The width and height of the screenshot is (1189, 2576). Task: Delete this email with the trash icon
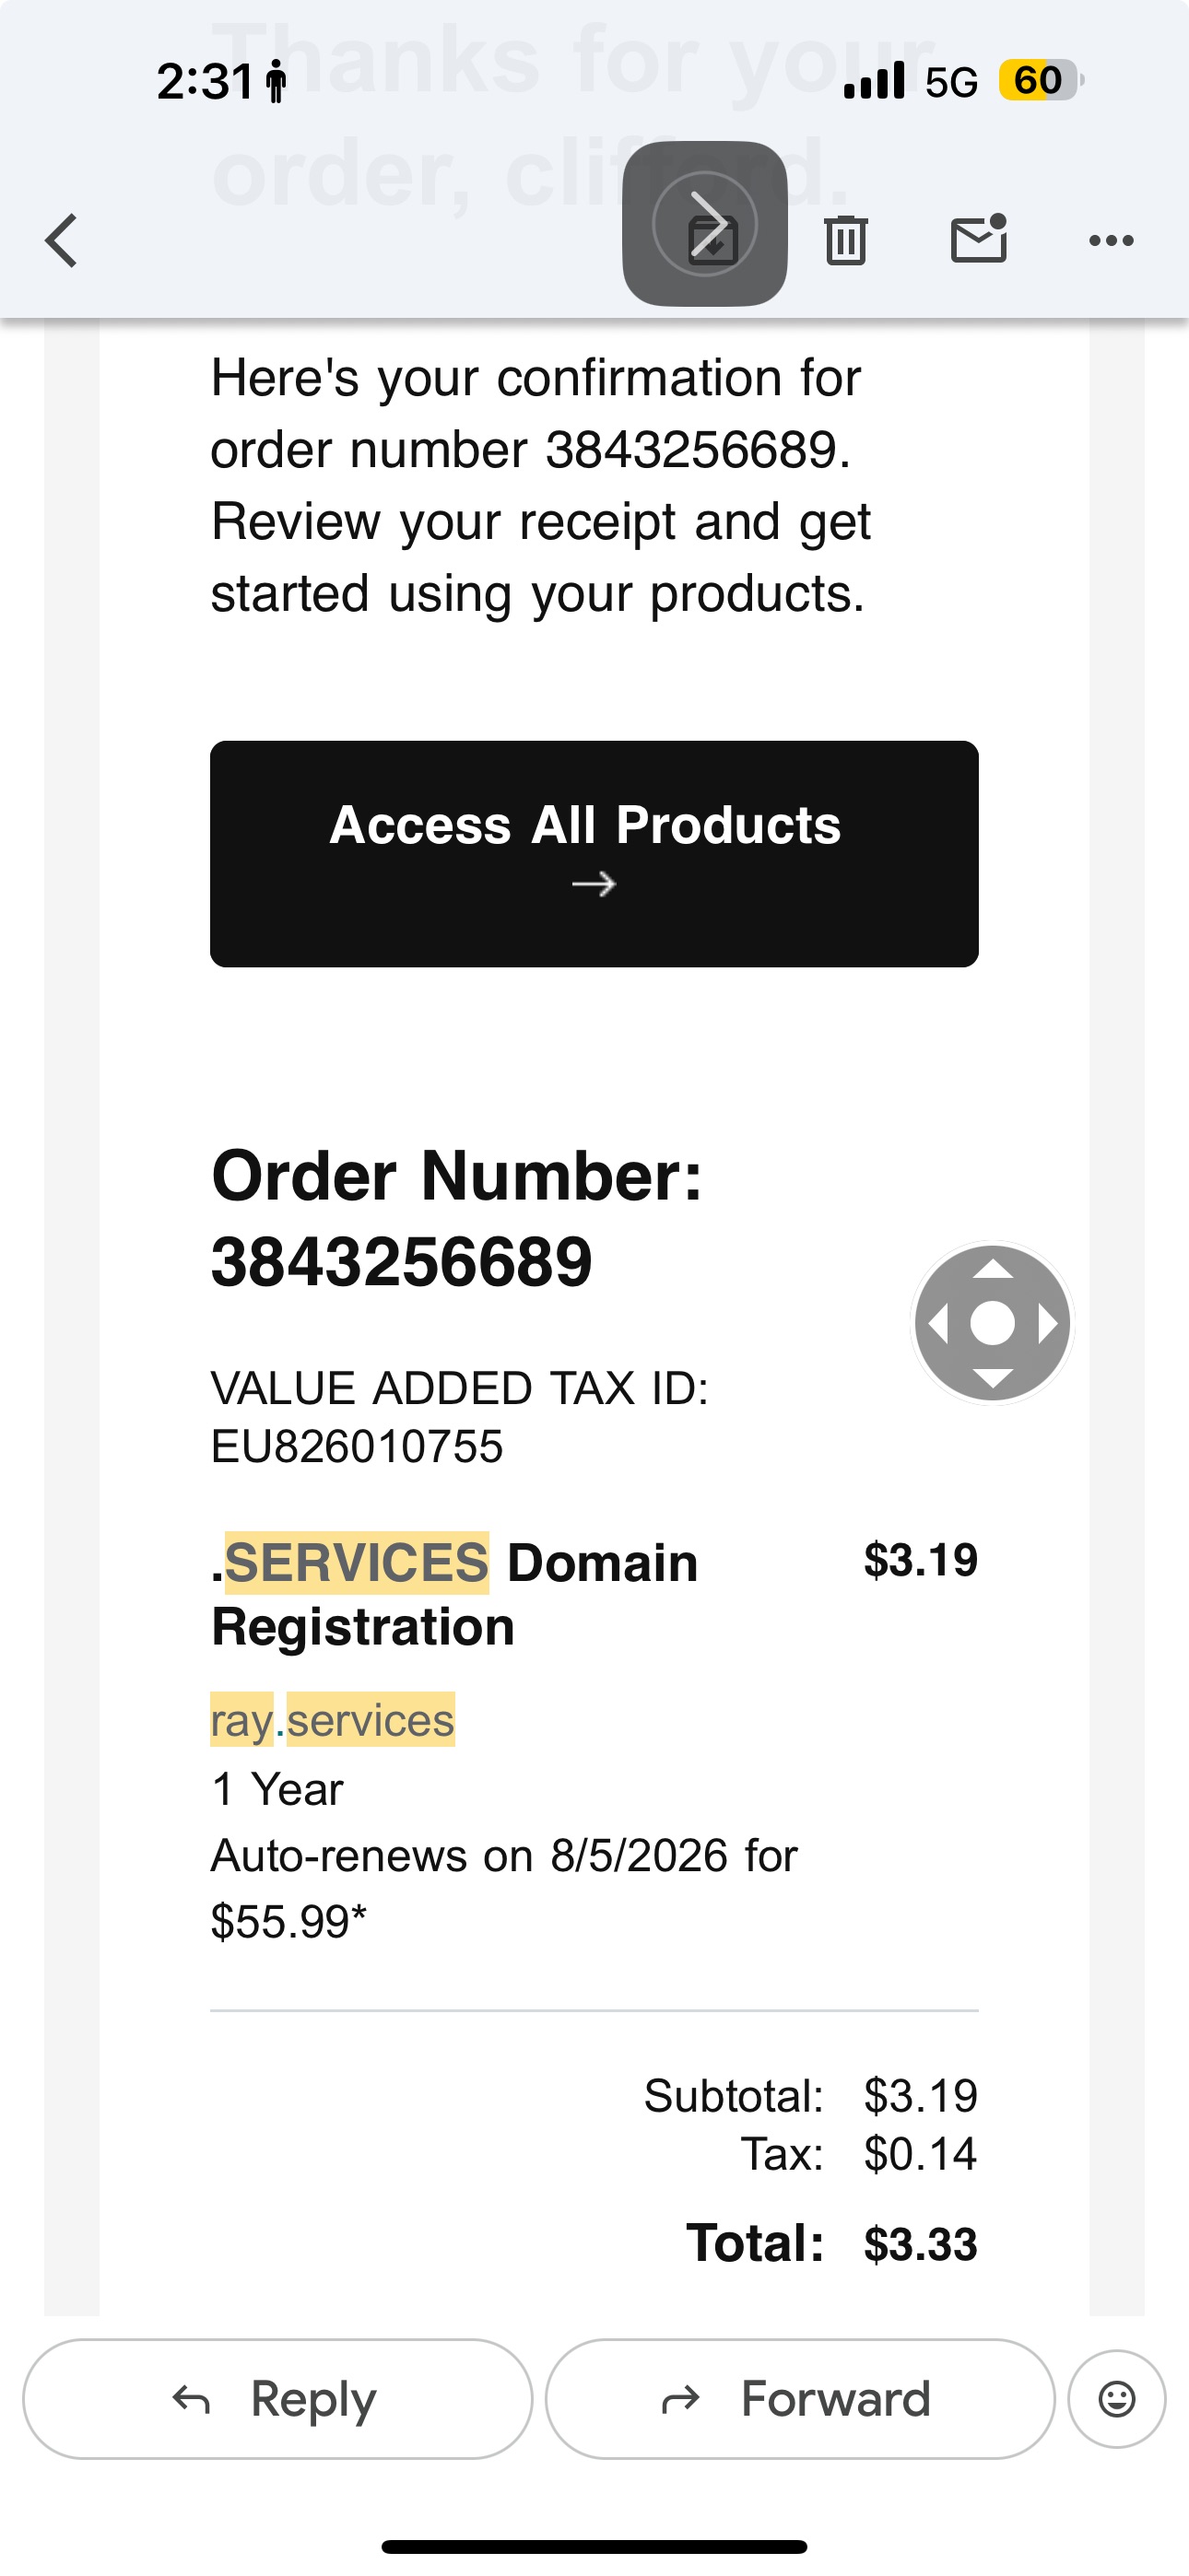[846, 241]
